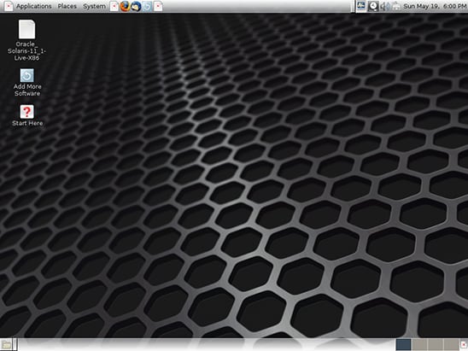Launch the Thunderbird mail client
This screenshot has height=351, width=468.
click(x=136, y=6)
